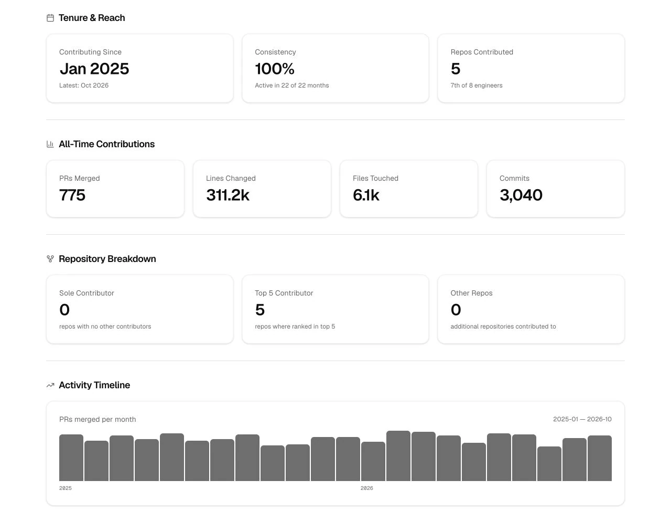
Task: Select the All-Time Contributions heading
Action: coord(106,144)
